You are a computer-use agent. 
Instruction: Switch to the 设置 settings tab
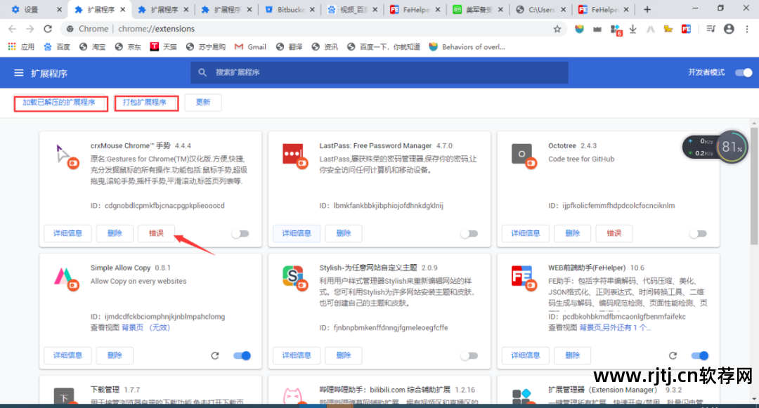[31, 10]
